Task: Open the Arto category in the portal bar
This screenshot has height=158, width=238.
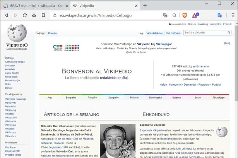Action: pyautogui.click(x=50, y=97)
